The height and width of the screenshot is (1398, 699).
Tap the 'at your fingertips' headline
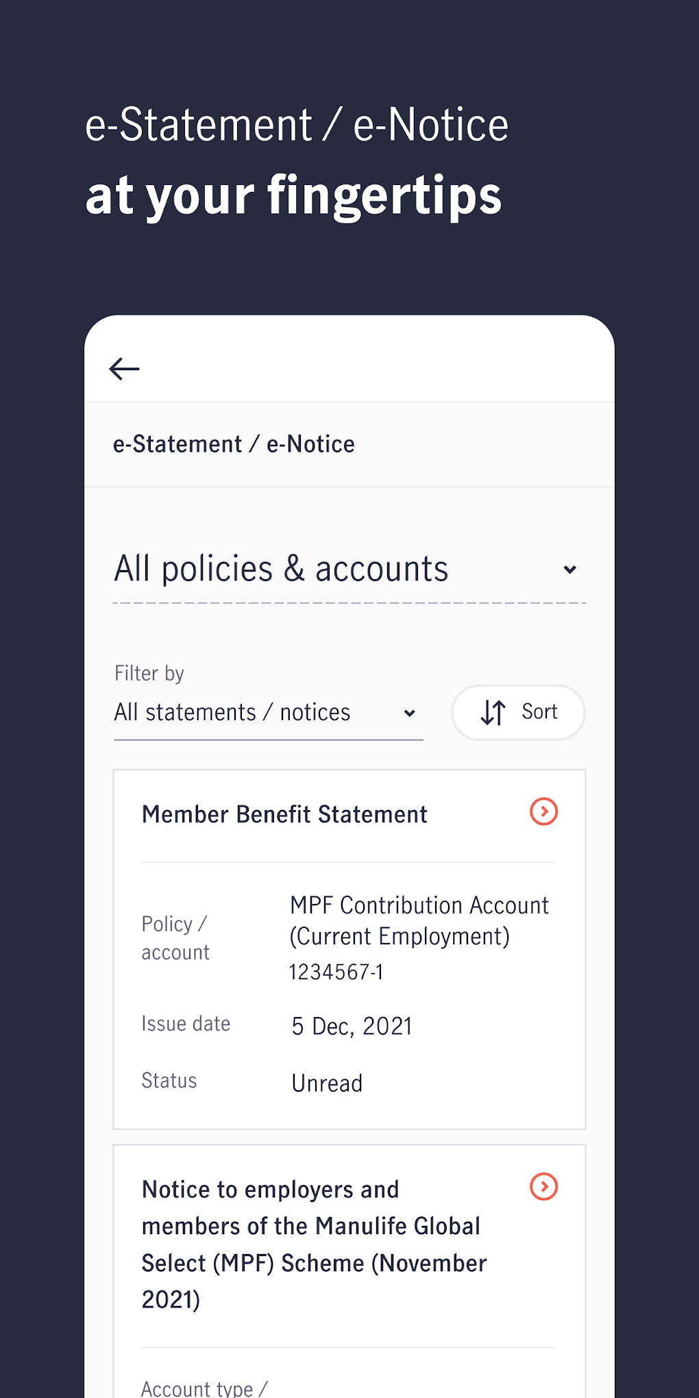click(293, 196)
